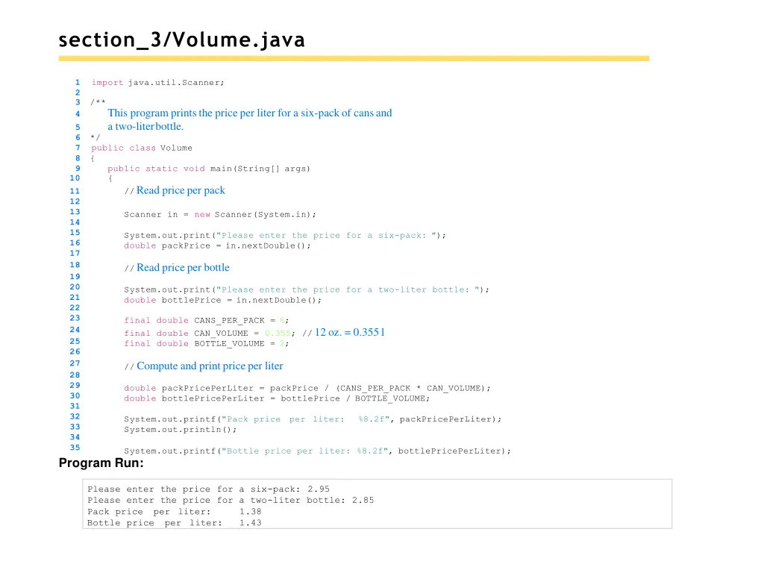
Task: Click the six-pack price prompt string
Action: coord(328,235)
